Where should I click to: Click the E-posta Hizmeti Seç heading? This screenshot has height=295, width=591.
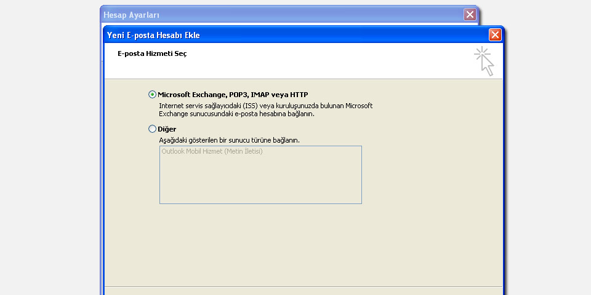(x=152, y=53)
